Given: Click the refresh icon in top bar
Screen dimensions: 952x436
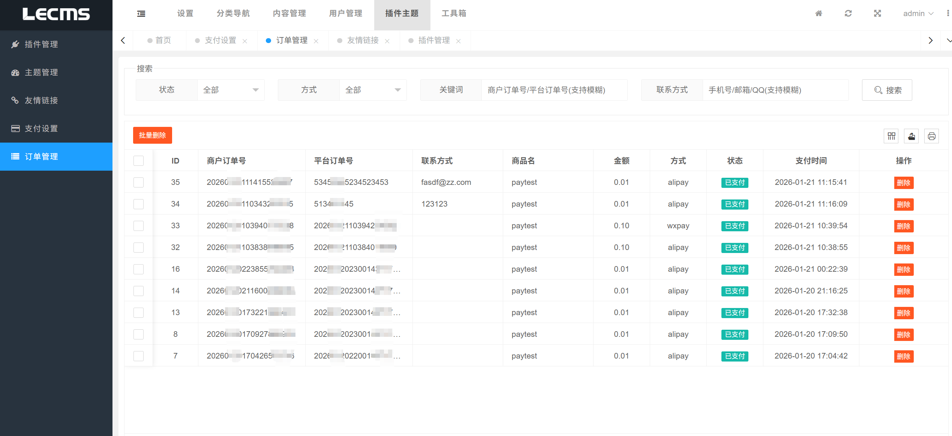Looking at the screenshot, I should [x=848, y=13].
